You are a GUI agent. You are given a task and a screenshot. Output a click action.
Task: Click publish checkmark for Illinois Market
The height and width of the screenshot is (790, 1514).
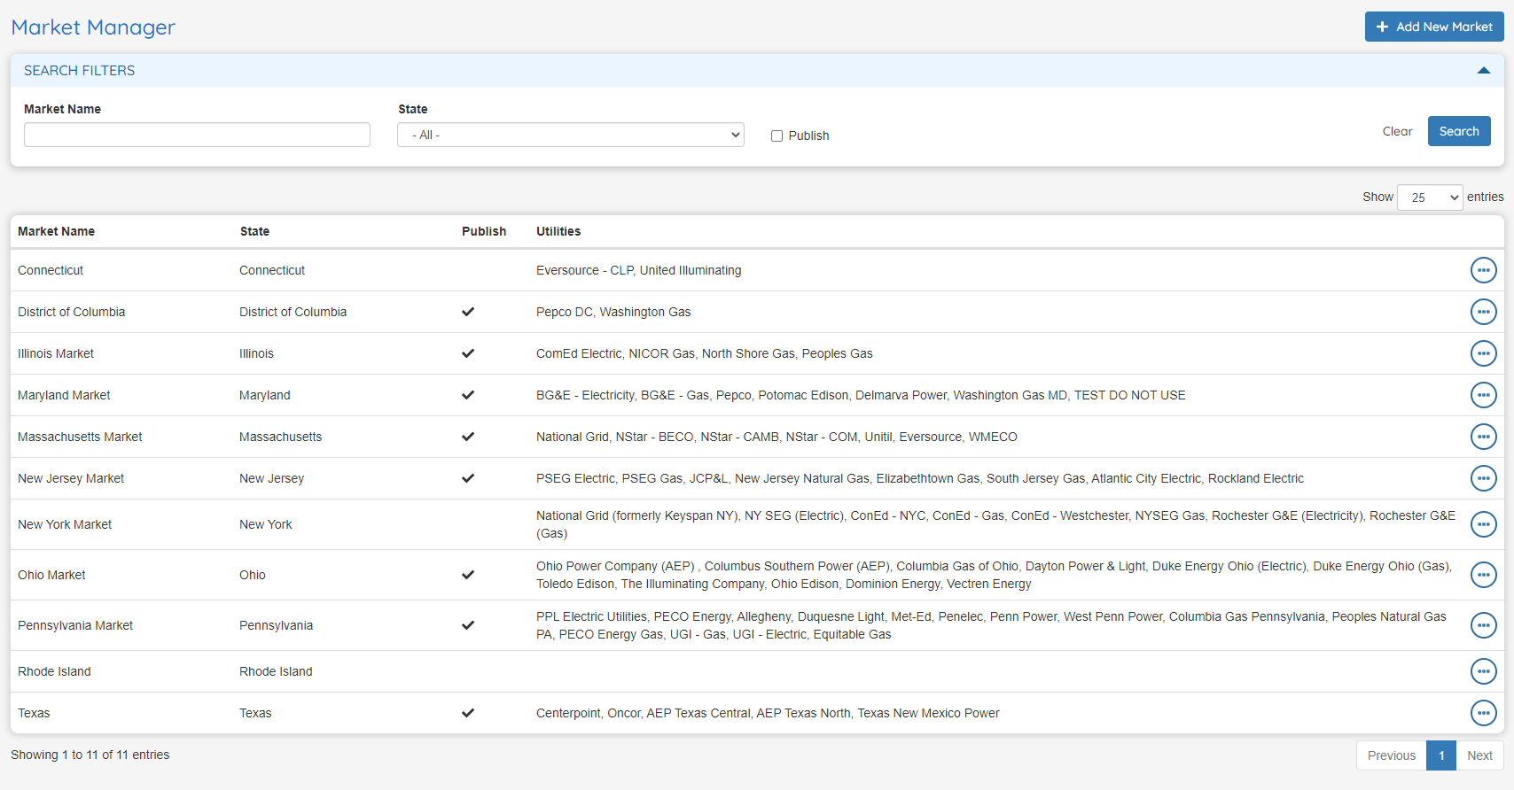click(x=468, y=353)
